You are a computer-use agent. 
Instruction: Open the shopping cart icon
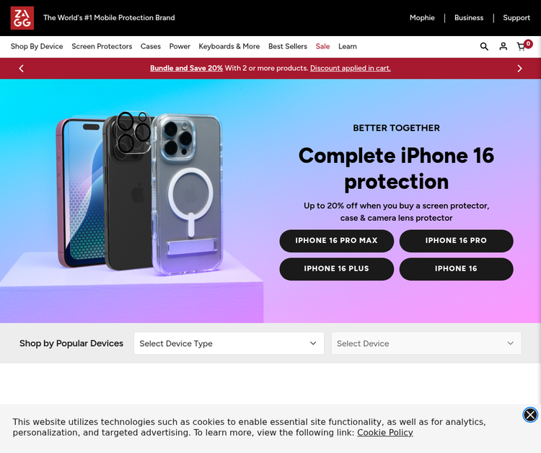(x=522, y=47)
